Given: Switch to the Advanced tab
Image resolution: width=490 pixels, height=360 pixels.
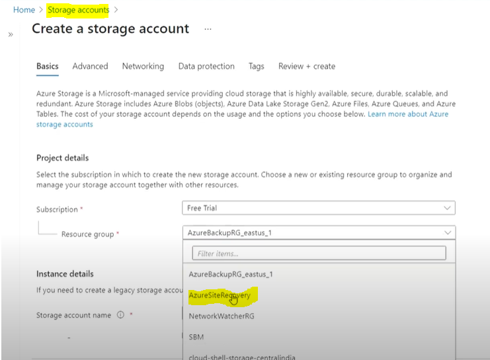Looking at the screenshot, I should [x=91, y=67].
